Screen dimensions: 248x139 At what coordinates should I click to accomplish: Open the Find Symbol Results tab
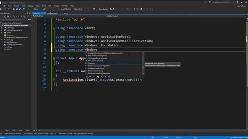coord(41,134)
